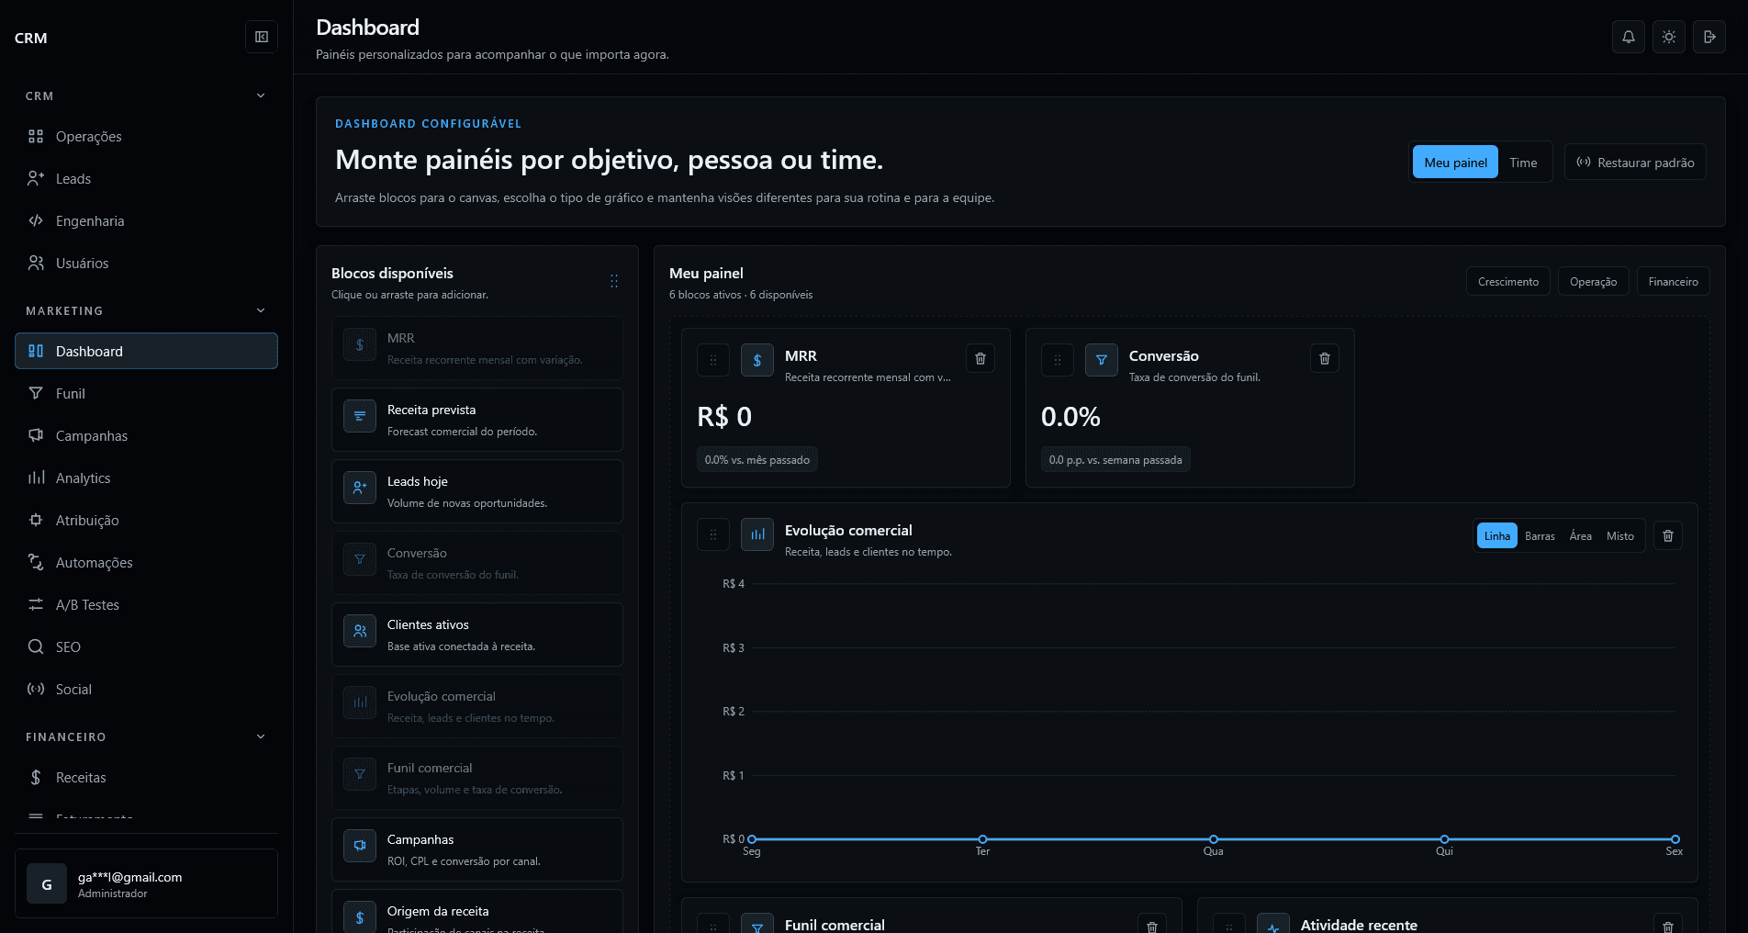Switch to Meu painel view

[x=1455, y=162]
